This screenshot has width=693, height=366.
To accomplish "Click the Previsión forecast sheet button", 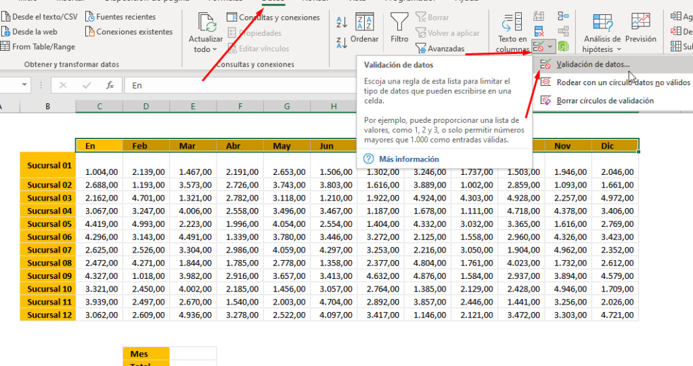I will (x=640, y=28).
